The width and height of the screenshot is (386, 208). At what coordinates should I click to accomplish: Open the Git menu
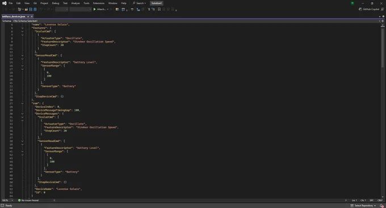tap(35, 3)
